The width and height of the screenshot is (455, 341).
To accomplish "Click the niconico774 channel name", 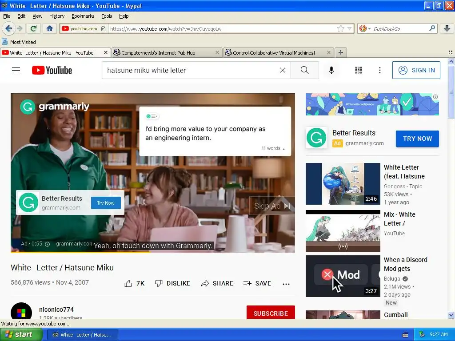I will pyautogui.click(x=56, y=309).
